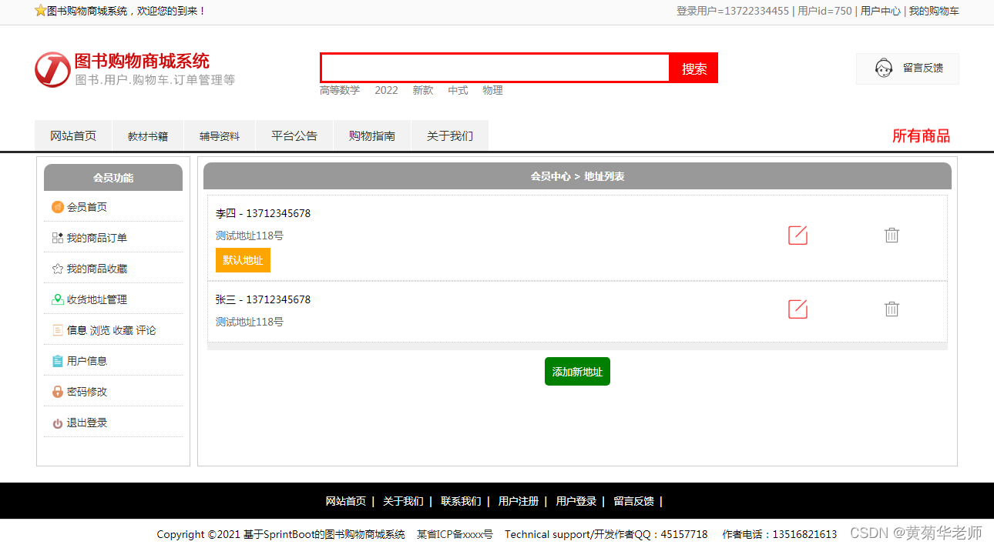The width and height of the screenshot is (994, 548).
Task: Open 密码修改 in sidebar
Action: [87, 392]
